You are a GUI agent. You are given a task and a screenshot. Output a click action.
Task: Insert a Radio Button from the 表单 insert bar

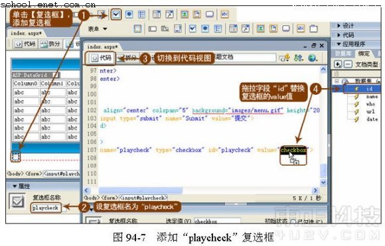tap(205, 29)
